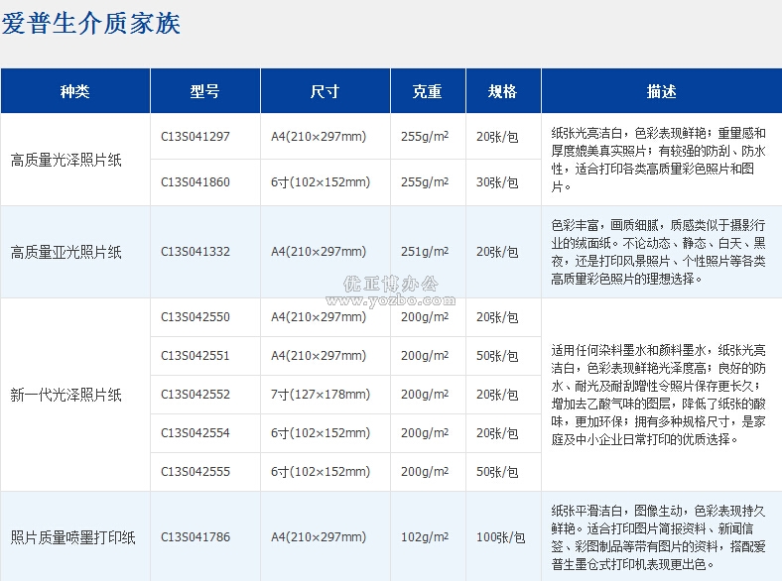Click model number C13S042554
The image size is (782, 581).
pyautogui.click(x=195, y=433)
